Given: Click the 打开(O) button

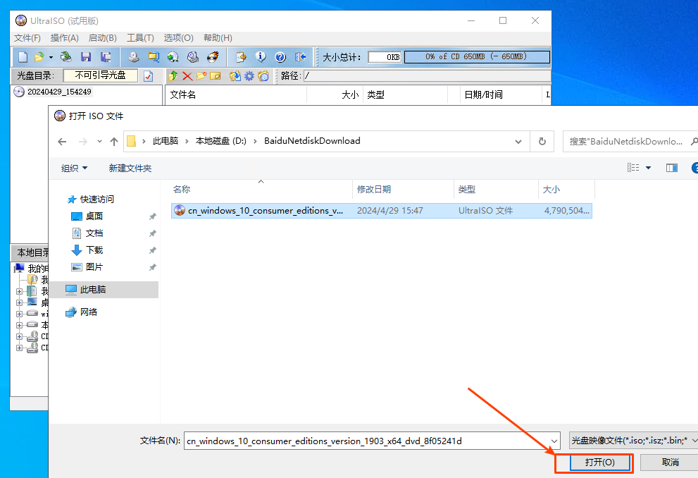Looking at the screenshot, I should [600, 462].
